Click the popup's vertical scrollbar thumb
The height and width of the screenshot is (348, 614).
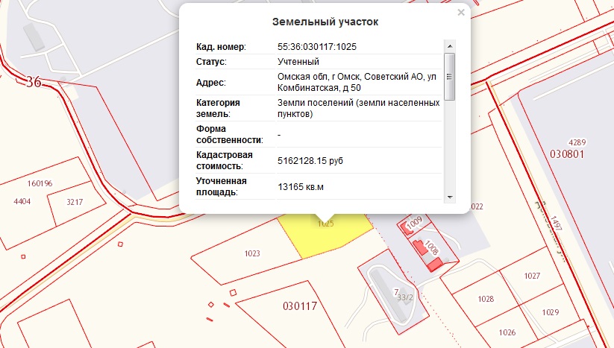(x=449, y=75)
